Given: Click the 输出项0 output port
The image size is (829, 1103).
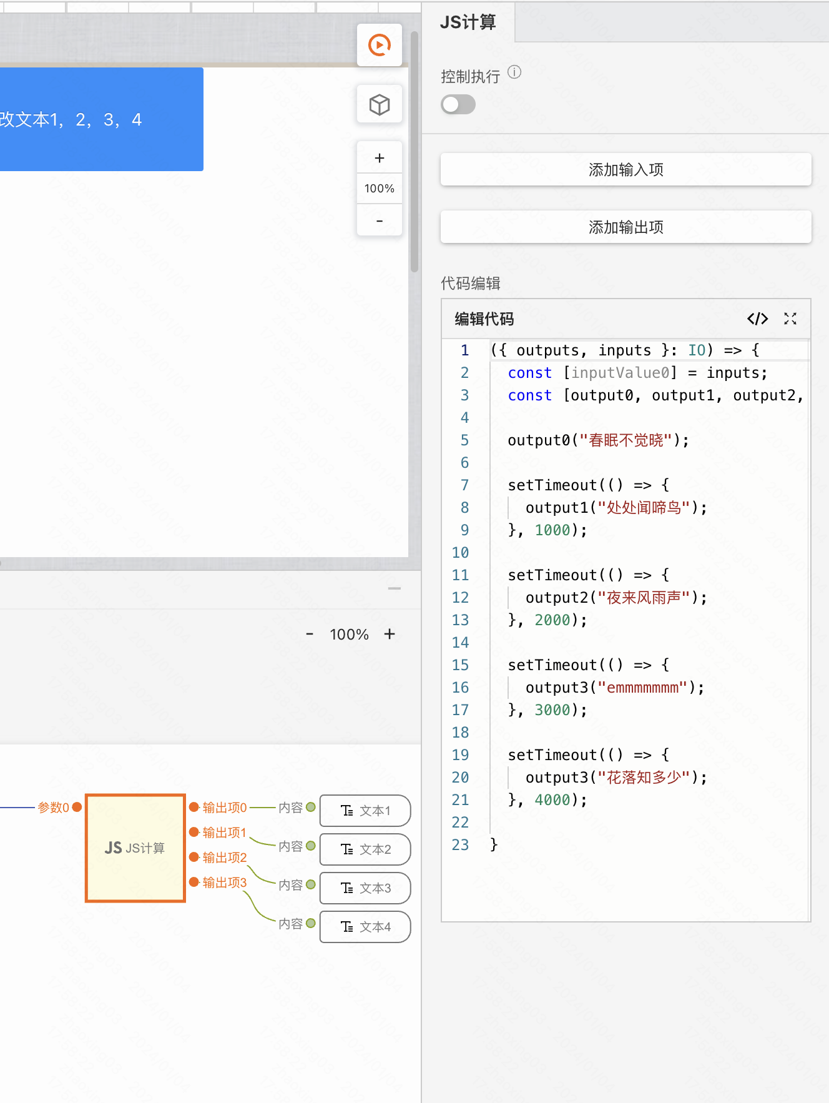Looking at the screenshot, I should (194, 807).
